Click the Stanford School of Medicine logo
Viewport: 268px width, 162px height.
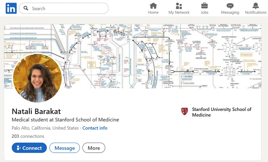pyautogui.click(x=184, y=111)
